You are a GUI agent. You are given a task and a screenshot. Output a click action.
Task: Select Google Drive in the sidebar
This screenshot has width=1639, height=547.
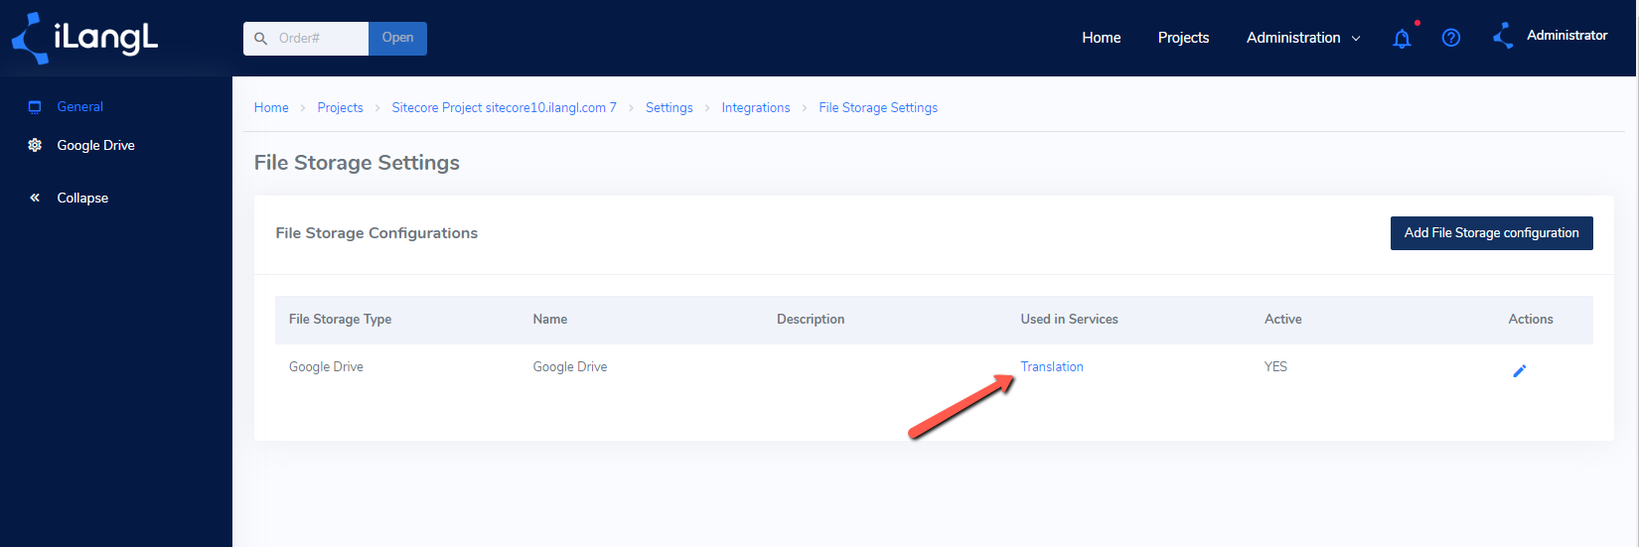point(95,145)
